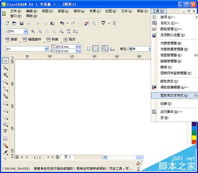Open the units 毫米 dropdown
198x173 pixels.
[x=150, y=49]
